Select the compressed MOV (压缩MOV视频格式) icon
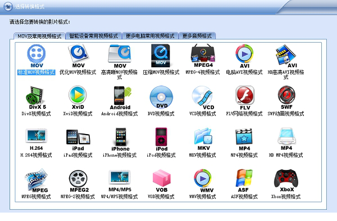337x221 pixels. point(161,56)
